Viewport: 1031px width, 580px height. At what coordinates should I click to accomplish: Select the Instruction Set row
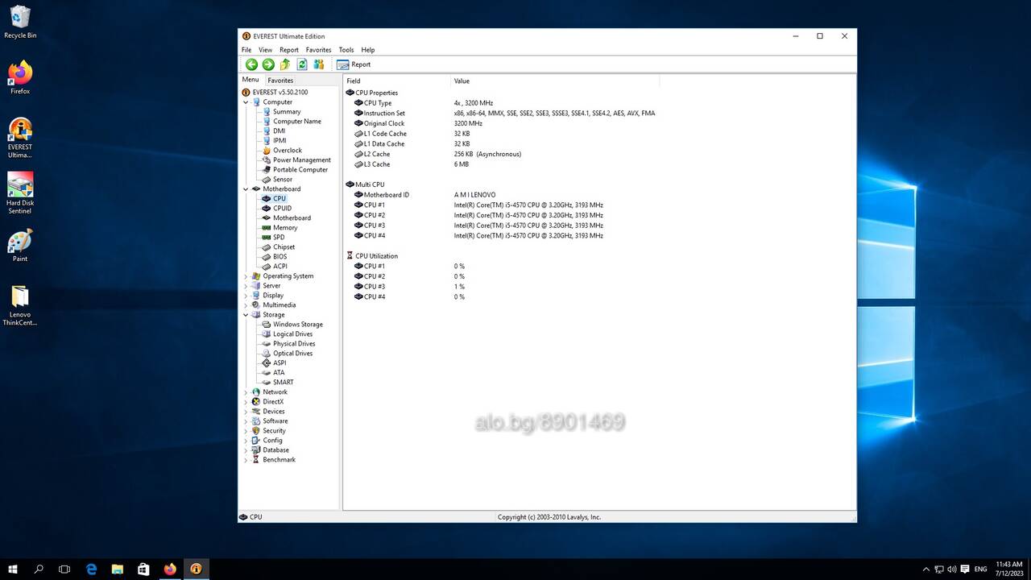pos(598,114)
